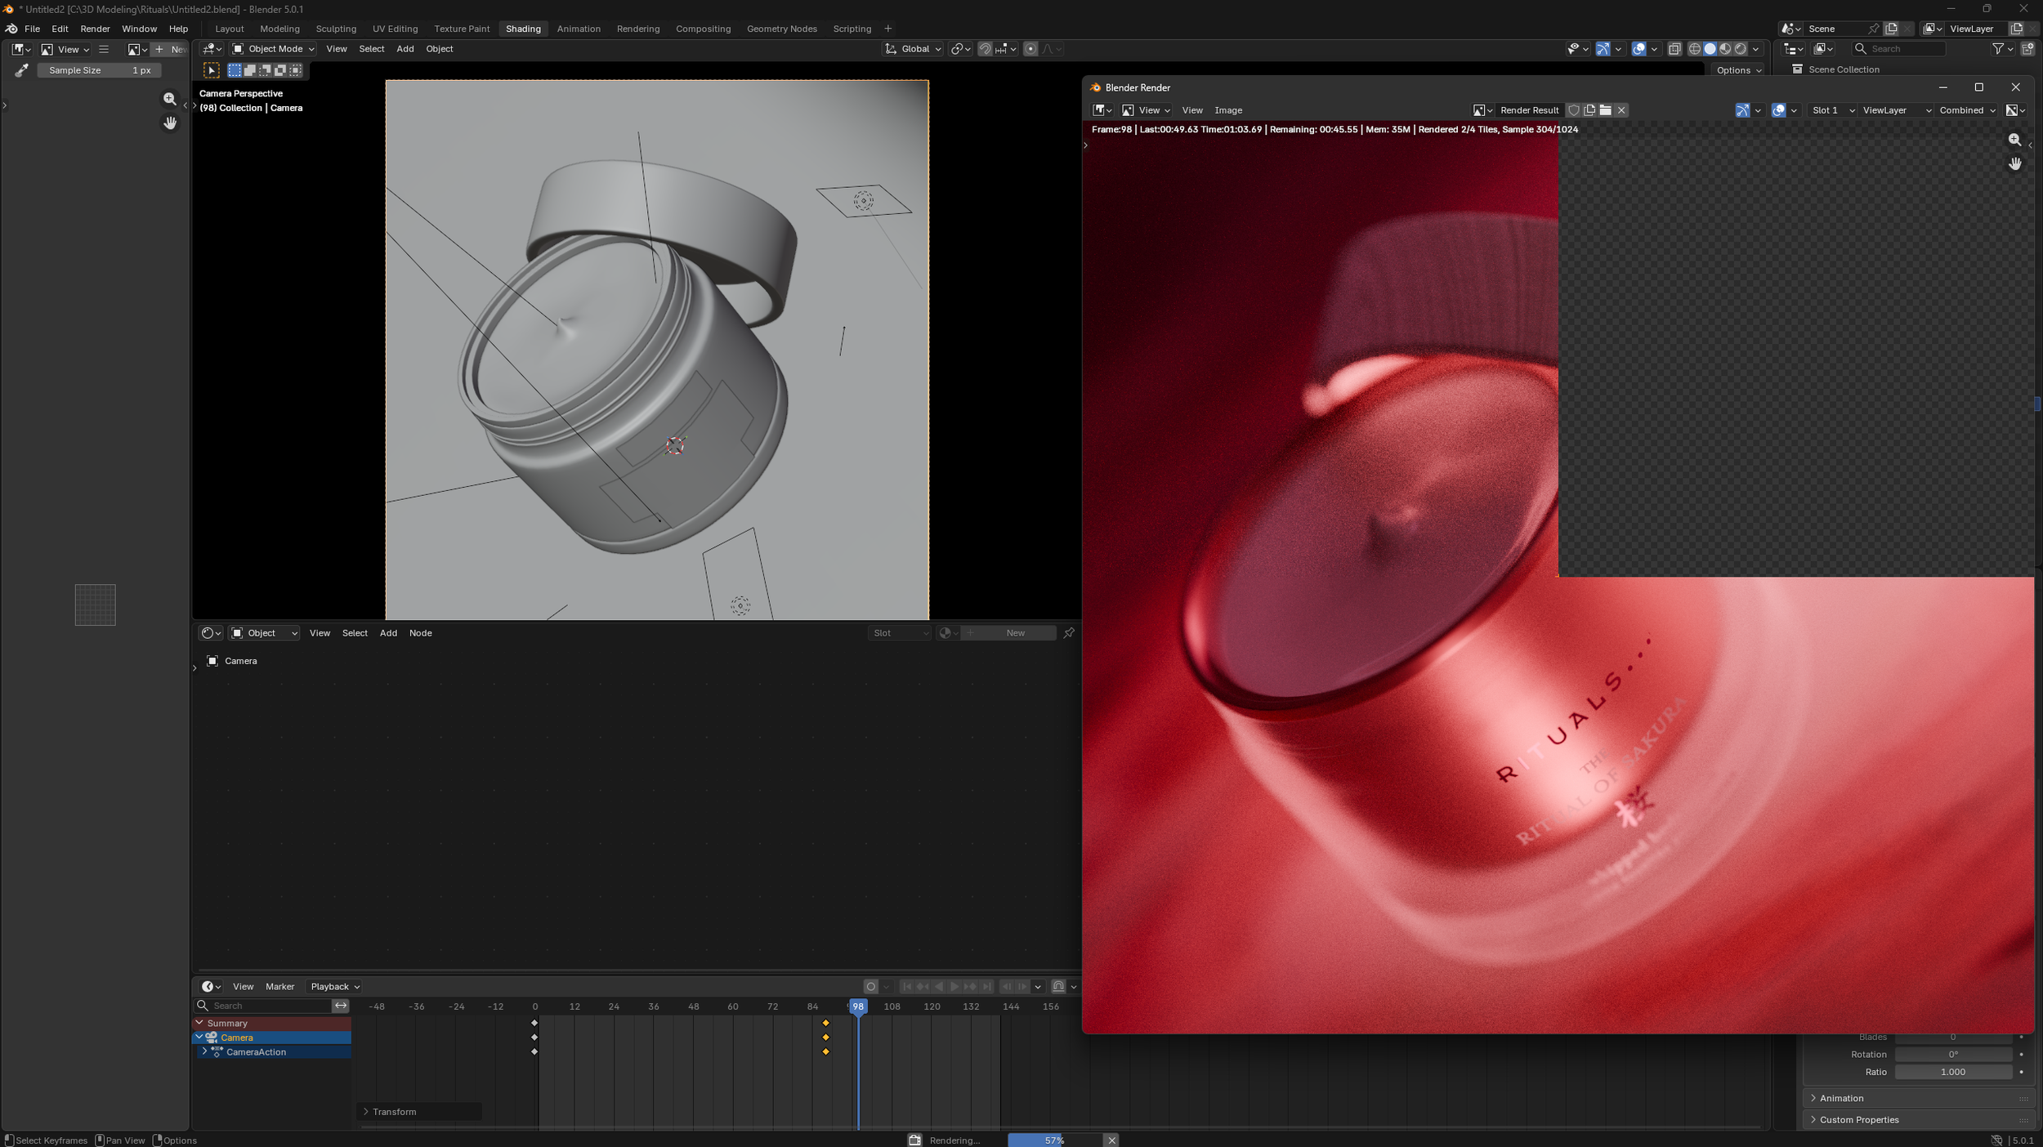Open the viewport object visibility eye menu
Viewport: 2043px width, 1147px height.
[x=1577, y=49]
